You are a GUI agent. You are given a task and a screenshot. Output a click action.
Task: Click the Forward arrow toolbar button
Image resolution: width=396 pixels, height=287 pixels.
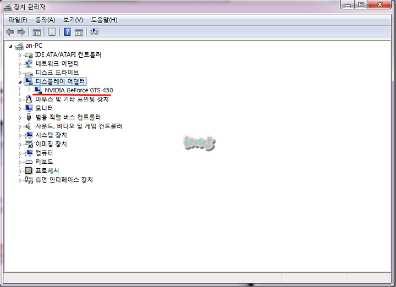(21, 32)
